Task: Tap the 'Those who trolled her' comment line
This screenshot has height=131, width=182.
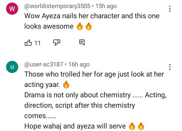Action: [x=94, y=74]
